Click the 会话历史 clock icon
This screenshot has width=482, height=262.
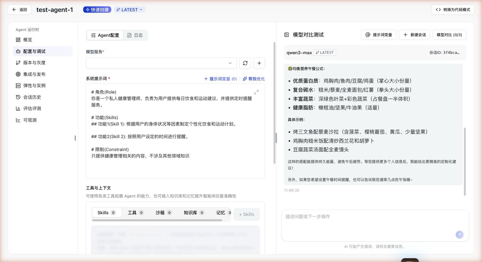18,97
